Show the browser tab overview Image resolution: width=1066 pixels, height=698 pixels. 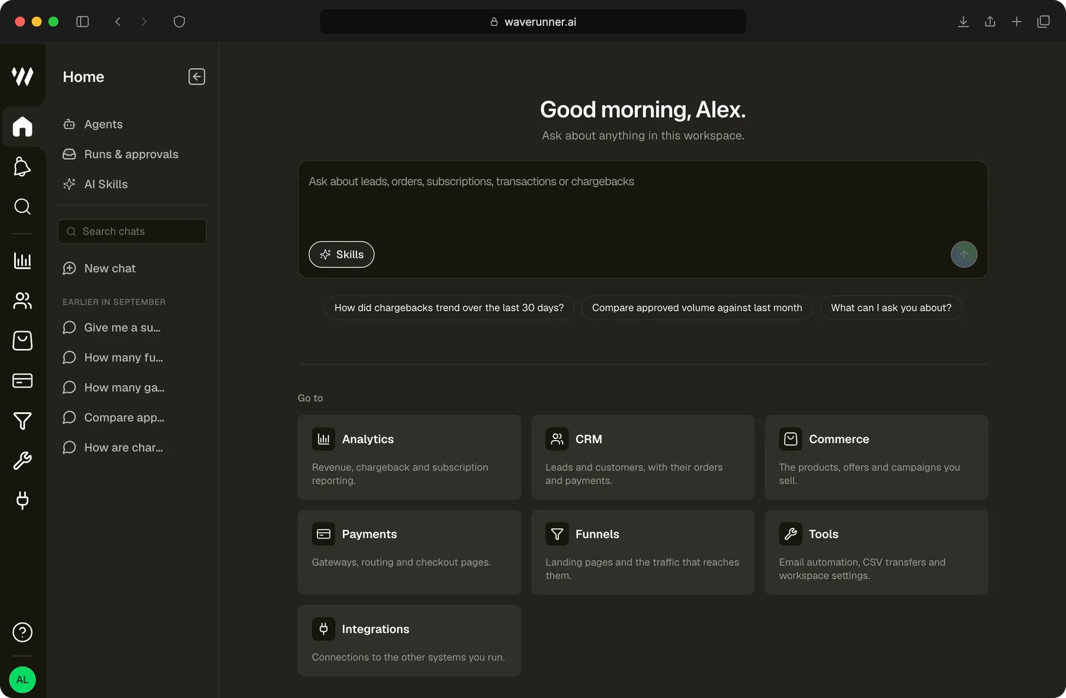point(1043,22)
